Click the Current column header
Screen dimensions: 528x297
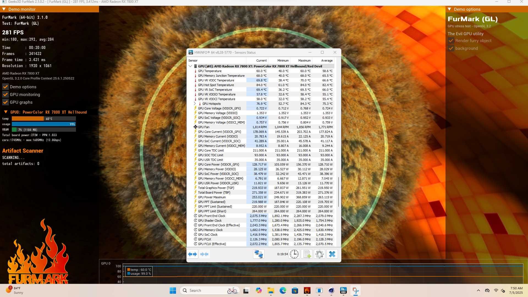pyautogui.click(x=257, y=61)
